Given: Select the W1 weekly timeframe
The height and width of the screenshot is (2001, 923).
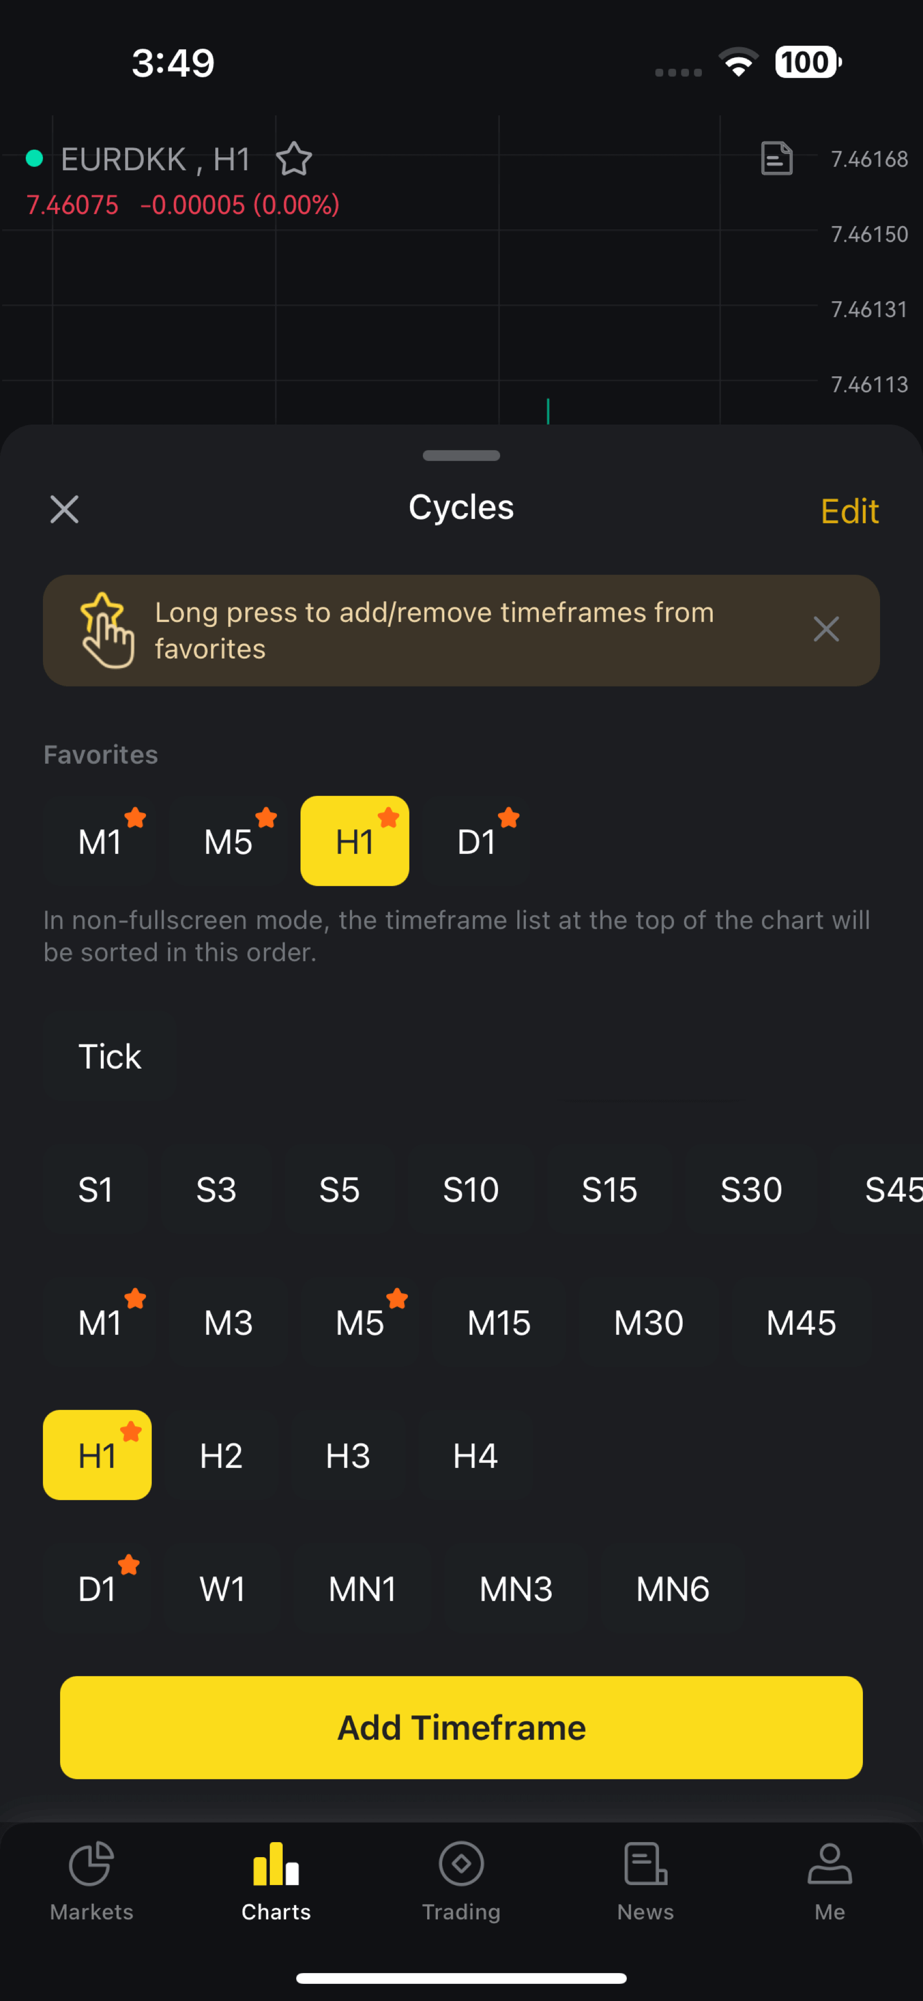Looking at the screenshot, I should (222, 1589).
